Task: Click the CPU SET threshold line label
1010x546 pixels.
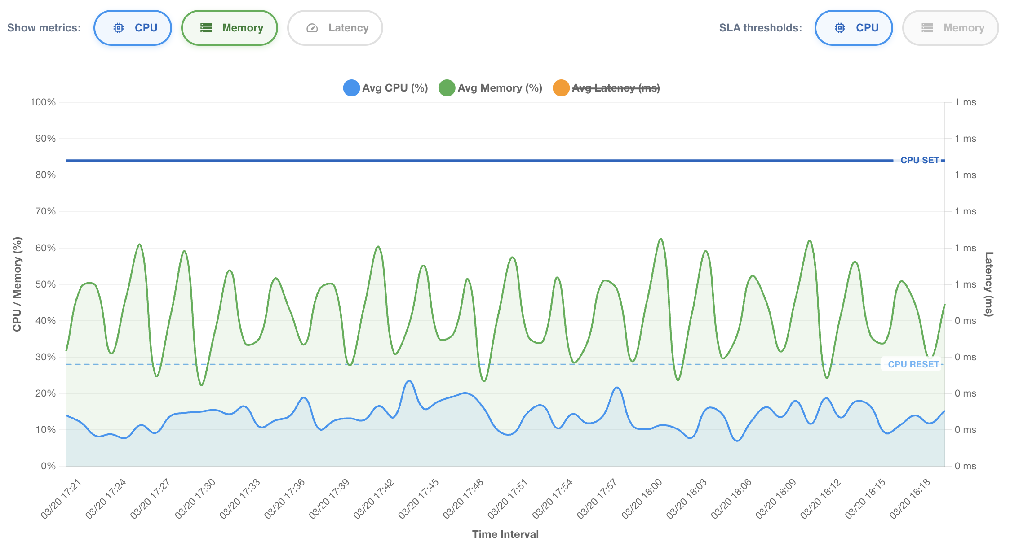Action: 920,160
